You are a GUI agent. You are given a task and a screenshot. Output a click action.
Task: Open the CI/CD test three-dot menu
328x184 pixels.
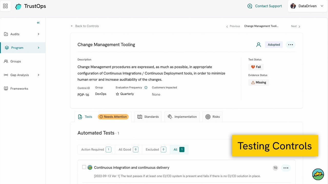(x=286, y=168)
